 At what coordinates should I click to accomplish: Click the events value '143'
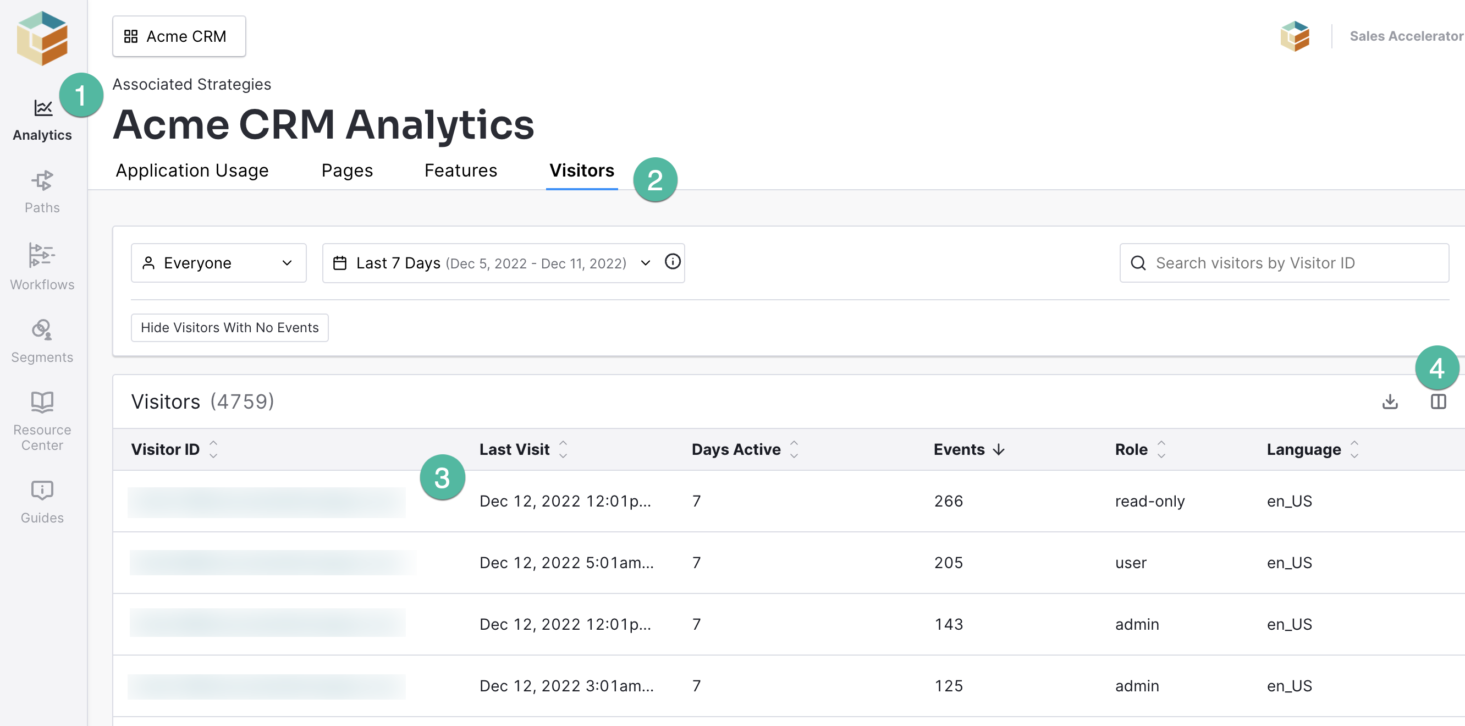pyautogui.click(x=948, y=624)
